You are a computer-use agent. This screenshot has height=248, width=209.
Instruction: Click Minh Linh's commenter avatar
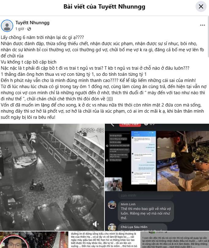pyautogui.click(x=112, y=205)
